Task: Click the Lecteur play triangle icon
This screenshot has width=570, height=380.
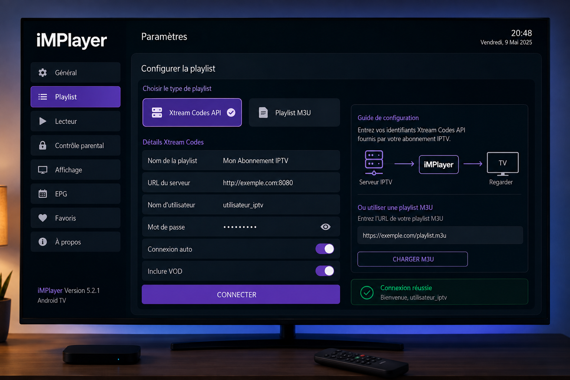Action: pos(43,121)
